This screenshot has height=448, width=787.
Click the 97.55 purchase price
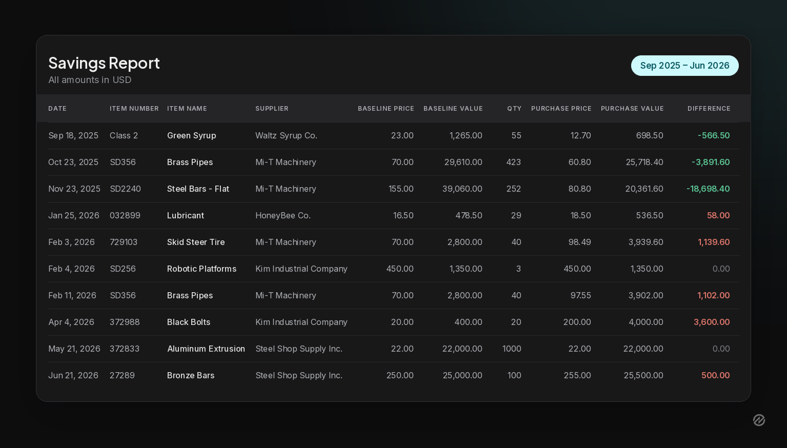[580, 295]
